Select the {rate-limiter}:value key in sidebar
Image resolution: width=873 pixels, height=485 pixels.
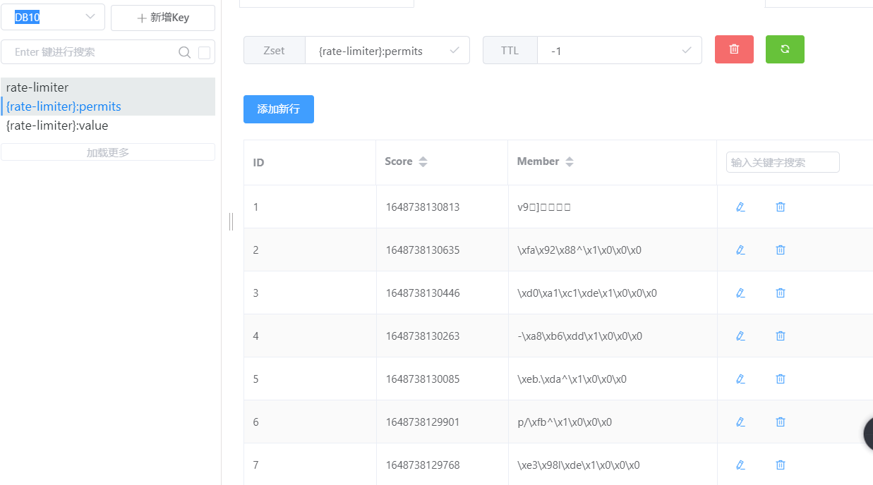(x=56, y=125)
